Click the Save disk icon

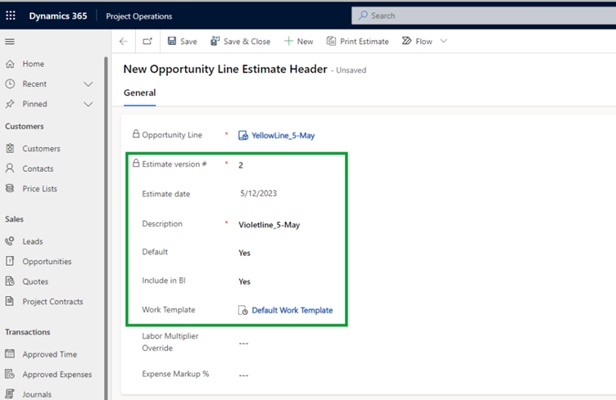pyautogui.click(x=172, y=41)
